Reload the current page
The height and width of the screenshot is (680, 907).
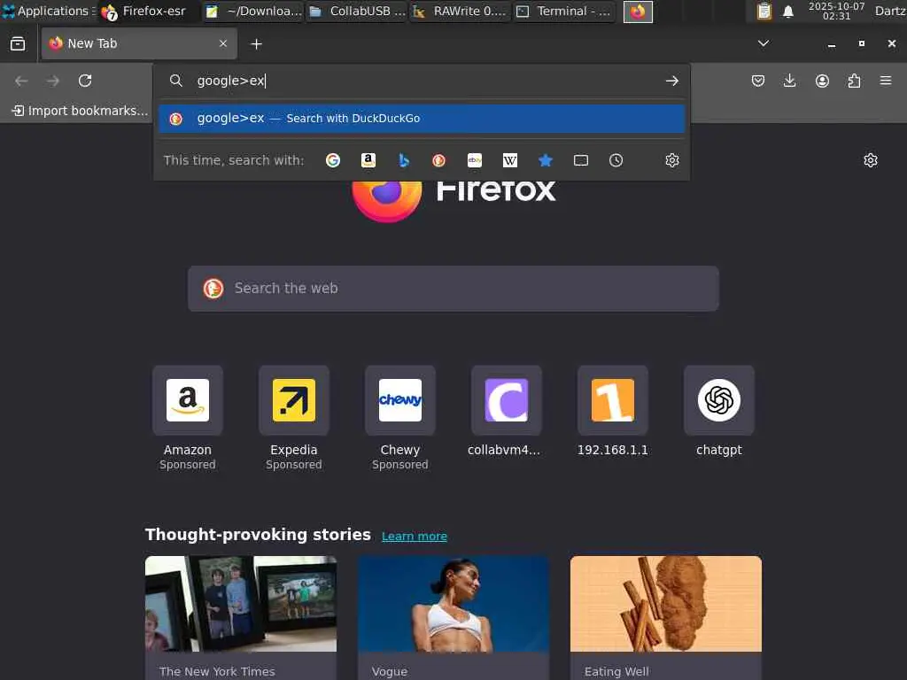coord(85,81)
